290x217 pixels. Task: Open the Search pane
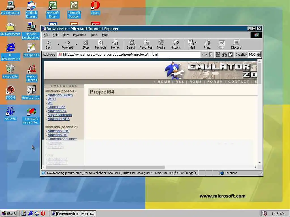[x=131, y=44]
